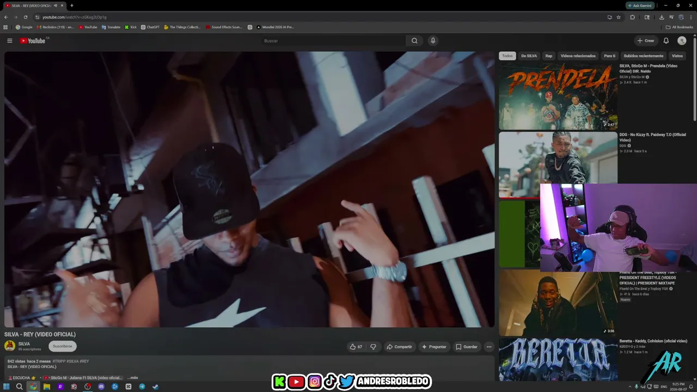Go back in browser history
Viewport: 697px width, 392px height.
pyautogui.click(x=6, y=17)
